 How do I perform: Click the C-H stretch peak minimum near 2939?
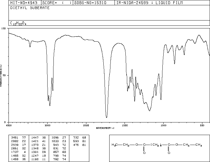50,106
